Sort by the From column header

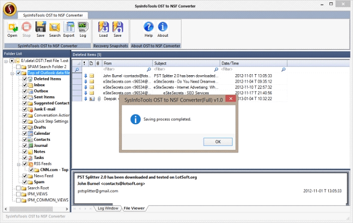tap(127, 63)
